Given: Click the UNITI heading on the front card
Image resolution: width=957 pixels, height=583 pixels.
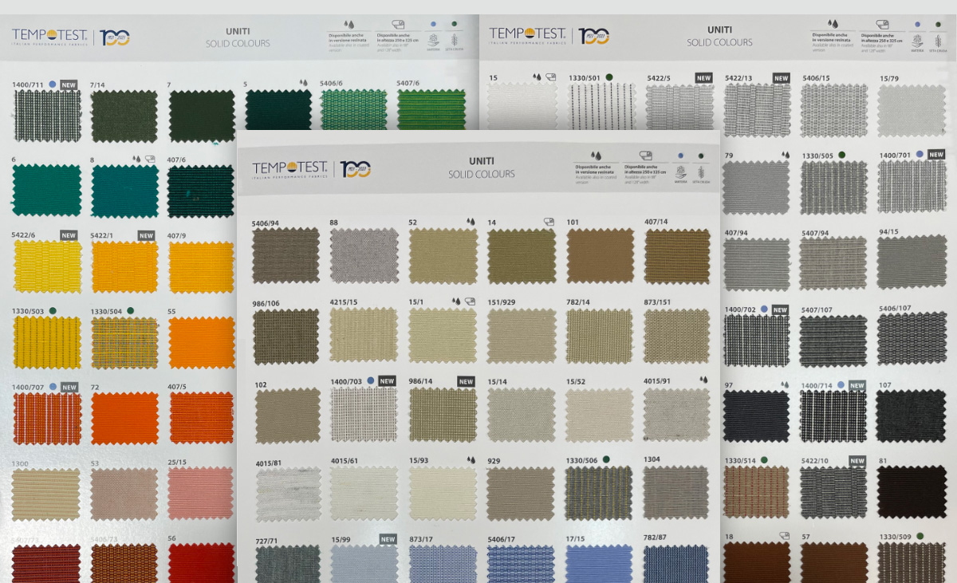Looking at the screenshot, I should pos(481,161).
